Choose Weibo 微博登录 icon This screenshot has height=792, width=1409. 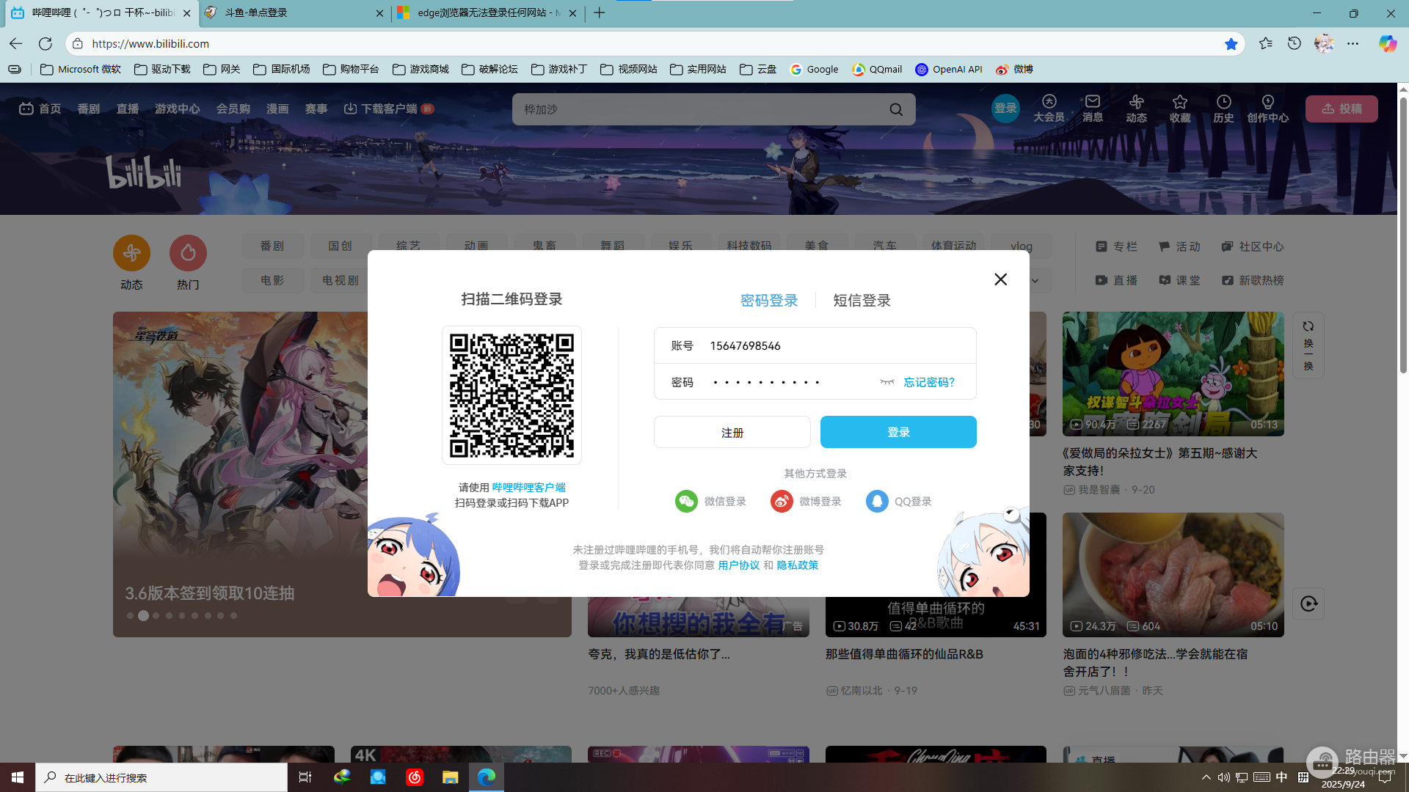pos(782,502)
